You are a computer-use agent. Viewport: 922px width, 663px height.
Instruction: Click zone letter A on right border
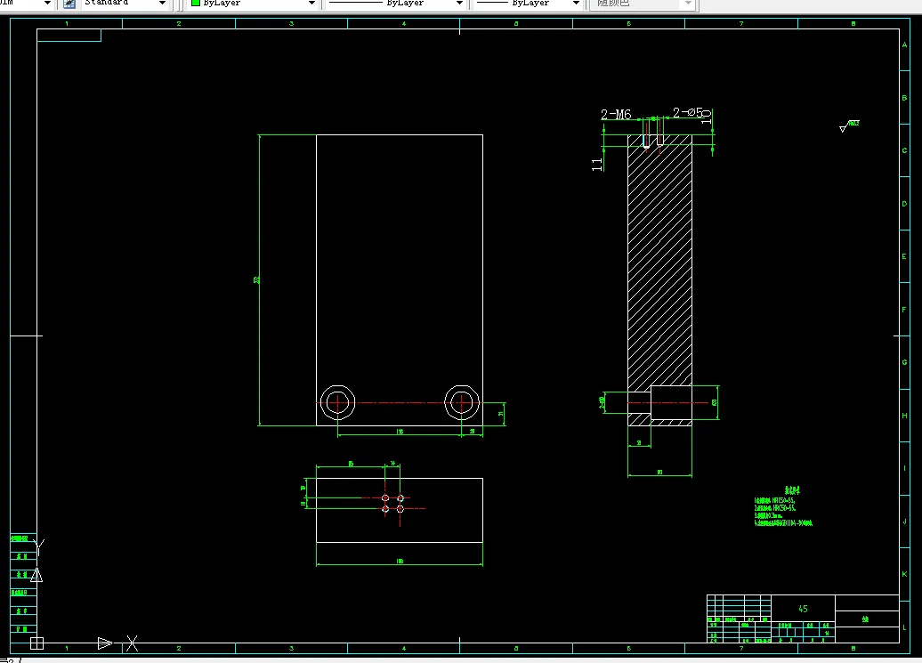point(904,44)
